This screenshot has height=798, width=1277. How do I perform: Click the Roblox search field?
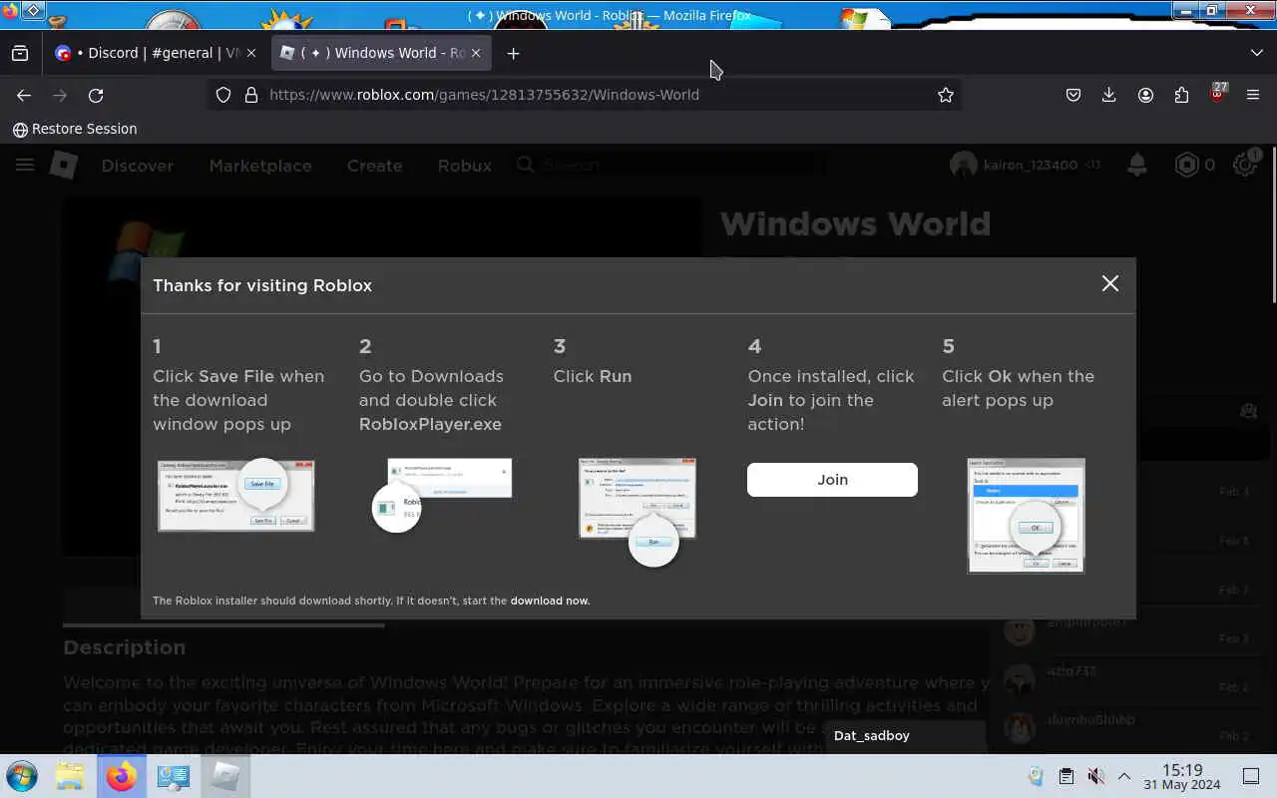click(x=668, y=166)
